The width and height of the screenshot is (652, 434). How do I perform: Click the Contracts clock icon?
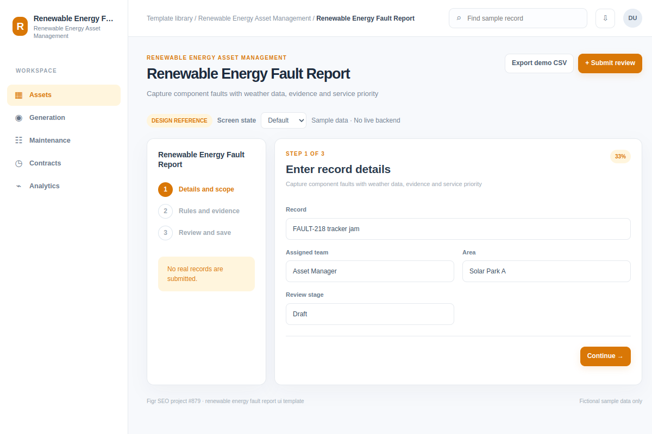(x=18, y=163)
